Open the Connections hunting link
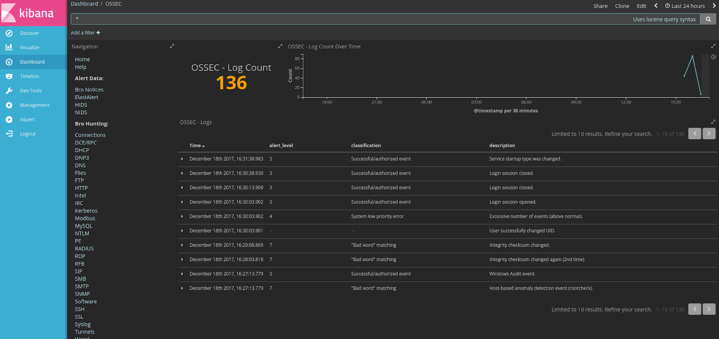Screen dimensions: 719x339 click(90, 135)
